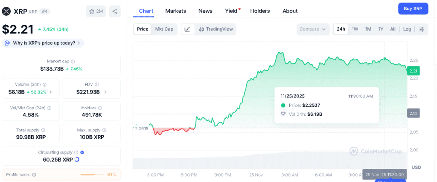Click the gray 2.10 price axis tag
Screen dimensions: 437x182
413,114
